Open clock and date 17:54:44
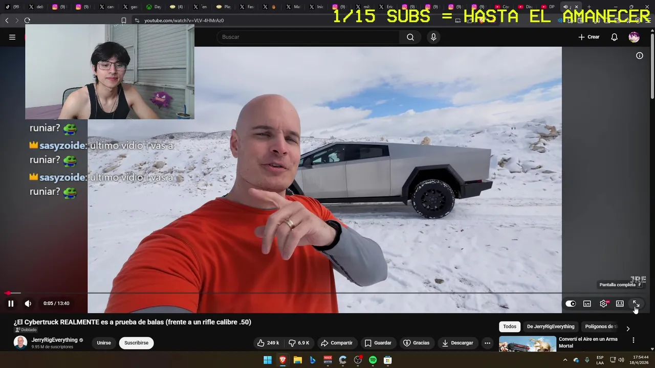Image resolution: width=655 pixels, height=368 pixels. point(640,360)
